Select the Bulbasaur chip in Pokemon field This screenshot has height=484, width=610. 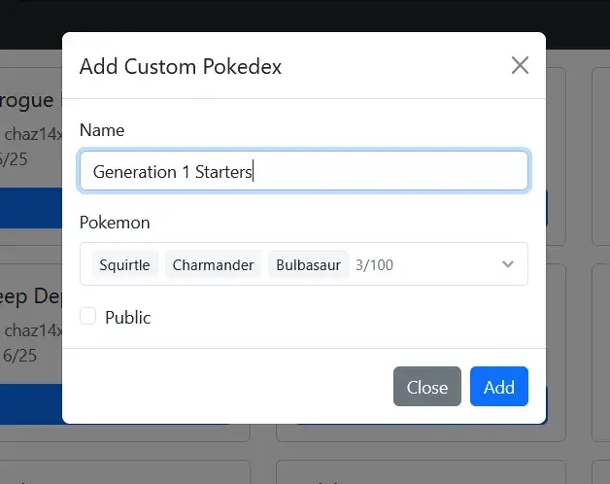point(308,264)
